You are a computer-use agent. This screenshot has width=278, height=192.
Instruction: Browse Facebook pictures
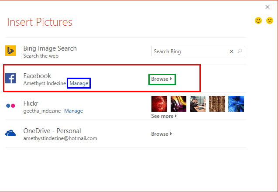(161, 79)
